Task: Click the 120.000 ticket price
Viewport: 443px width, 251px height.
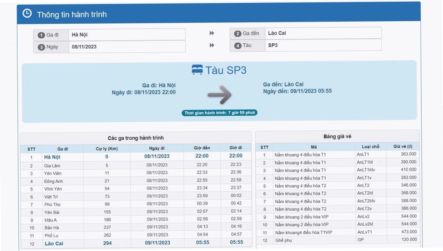Action: click(409, 239)
